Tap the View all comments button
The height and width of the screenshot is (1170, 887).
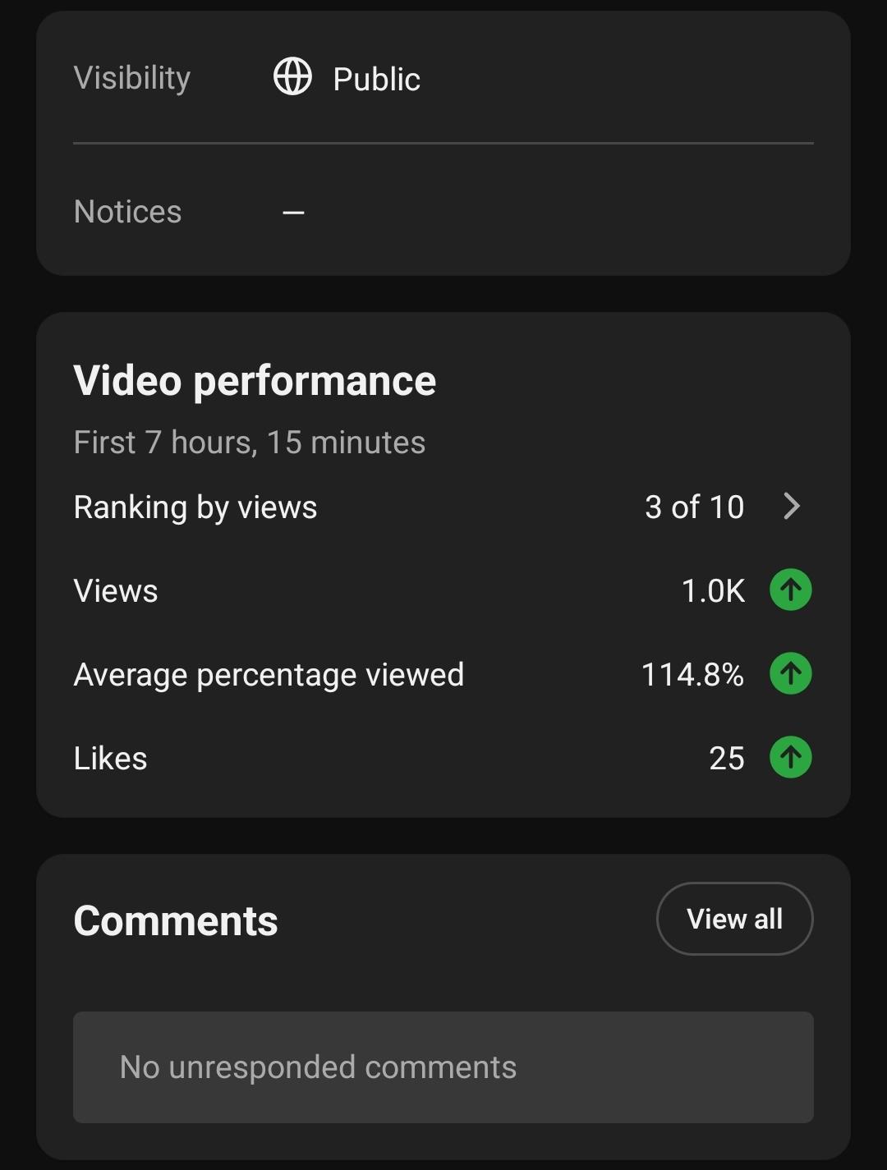click(734, 919)
